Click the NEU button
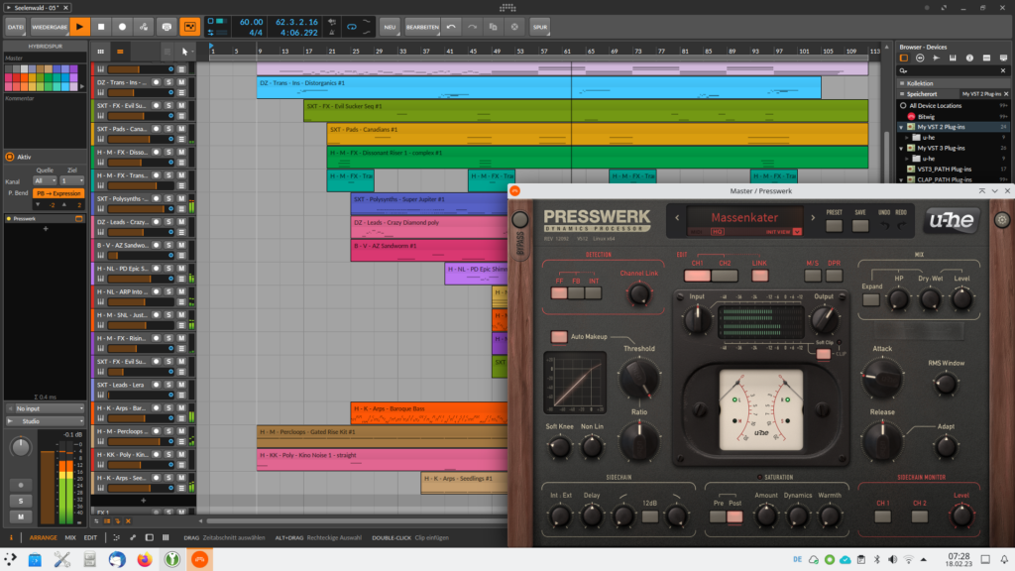 [x=390, y=27]
